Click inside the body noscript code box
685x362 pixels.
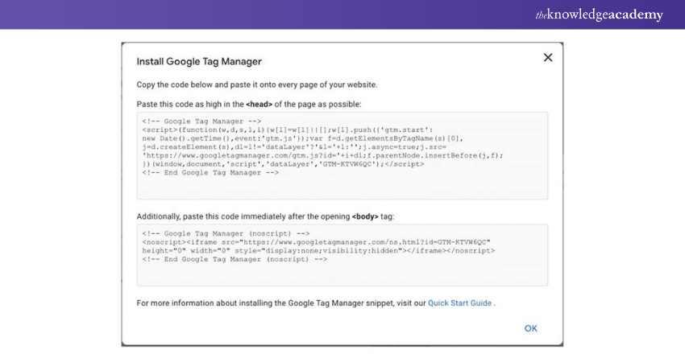[x=342, y=274]
